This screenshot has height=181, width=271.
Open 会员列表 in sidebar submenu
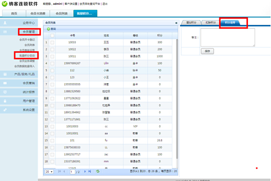(x=30, y=45)
